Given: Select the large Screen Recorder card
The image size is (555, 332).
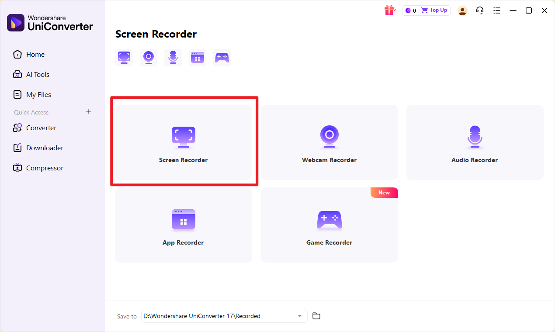Looking at the screenshot, I should (183, 142).
